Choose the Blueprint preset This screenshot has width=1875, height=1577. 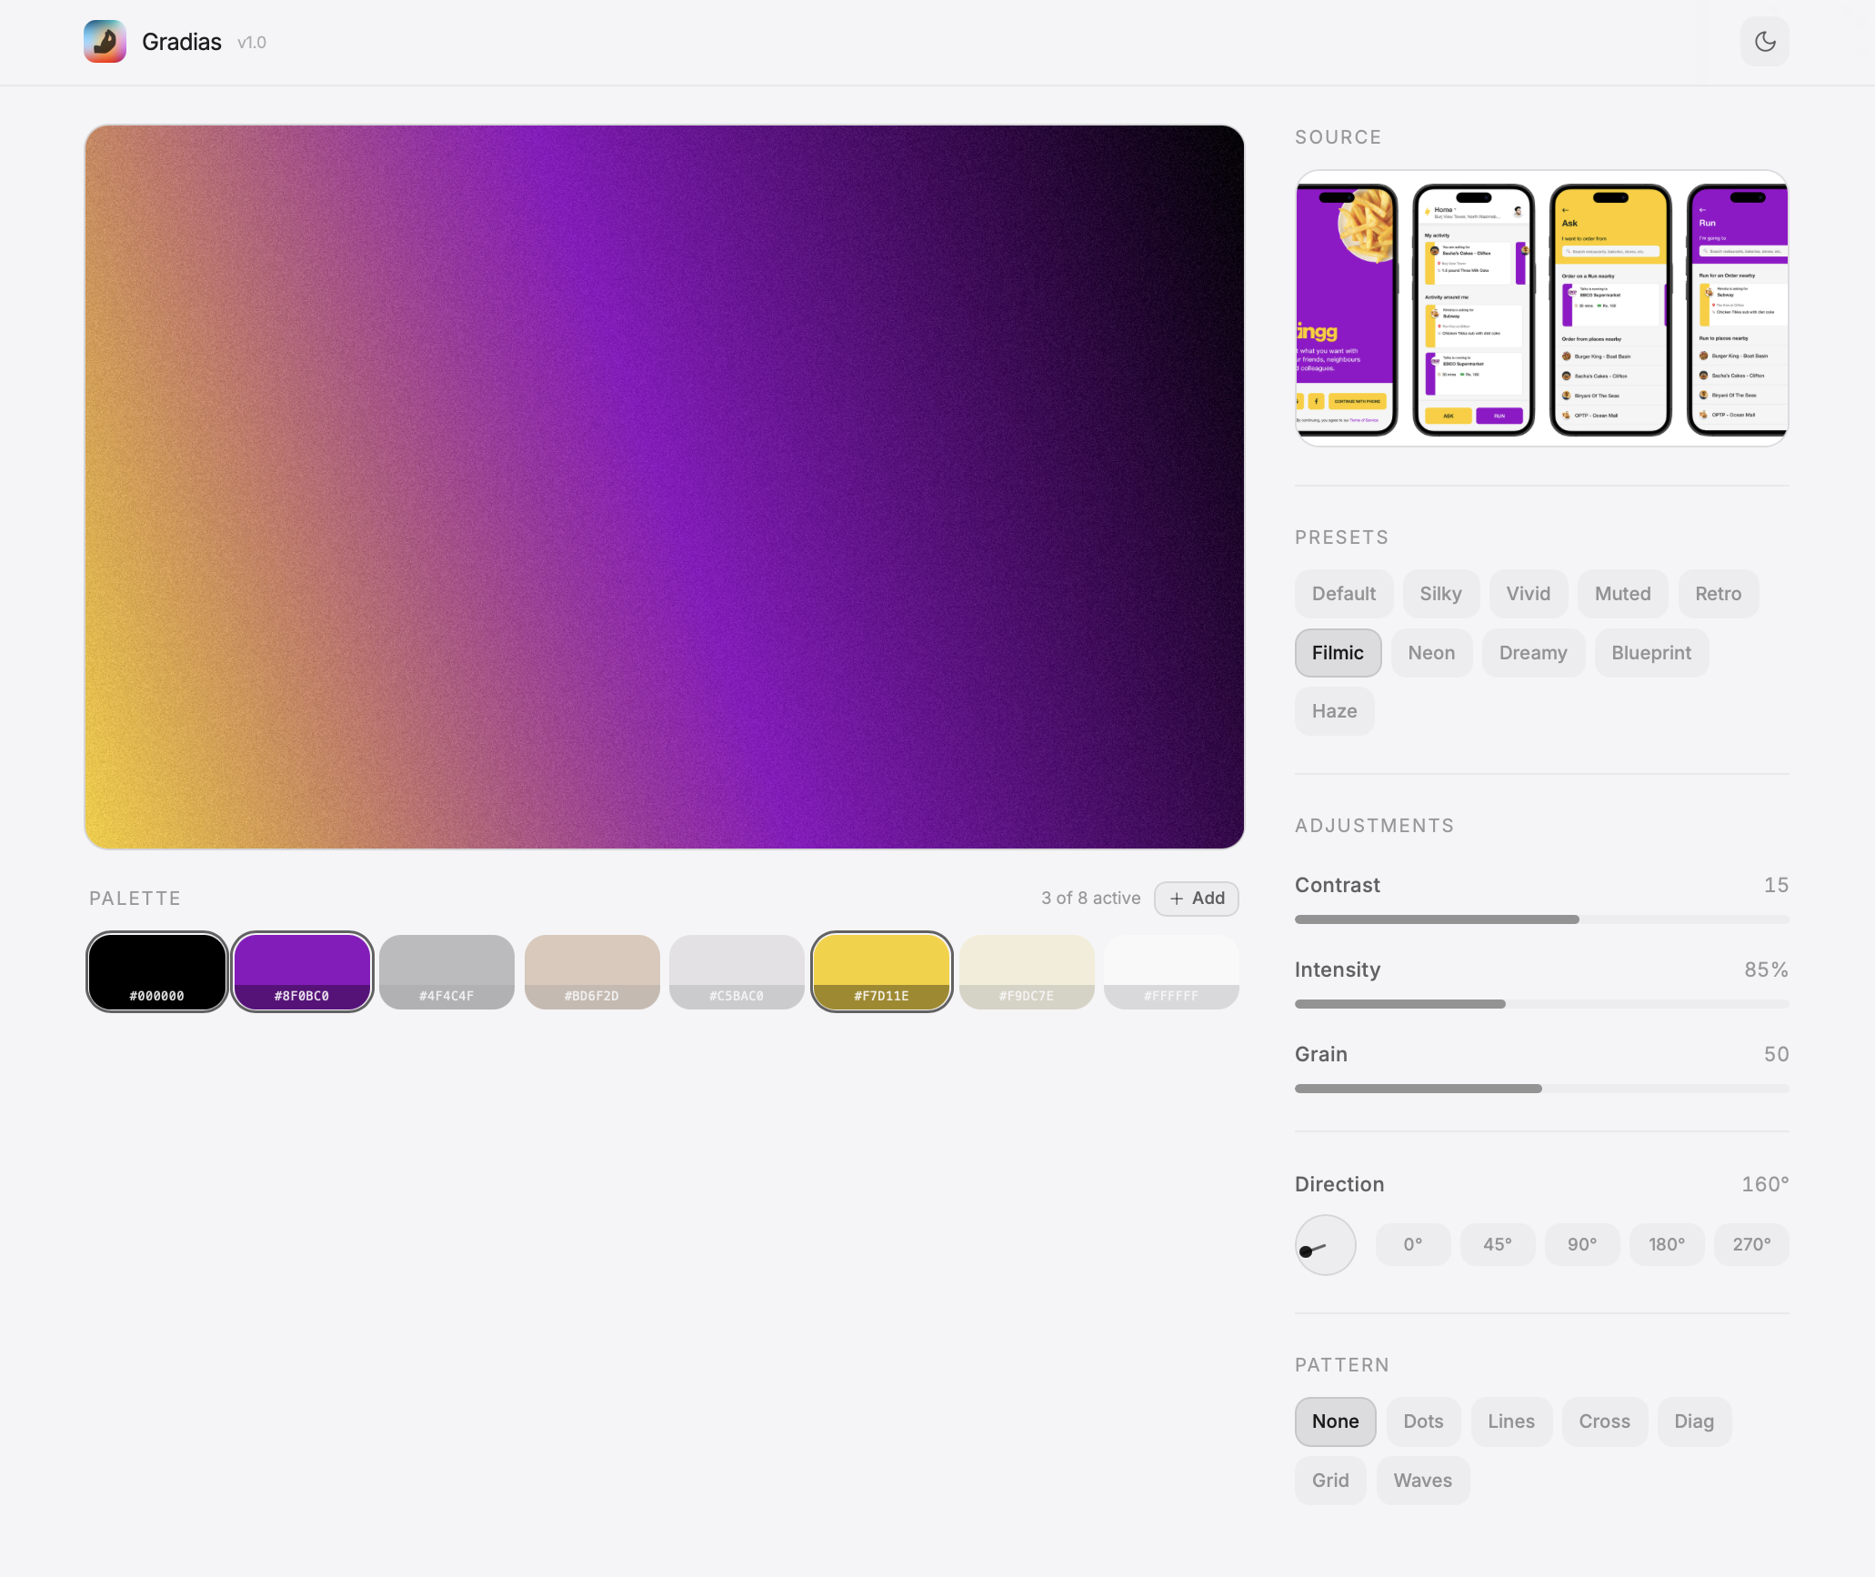(1650, 653)
